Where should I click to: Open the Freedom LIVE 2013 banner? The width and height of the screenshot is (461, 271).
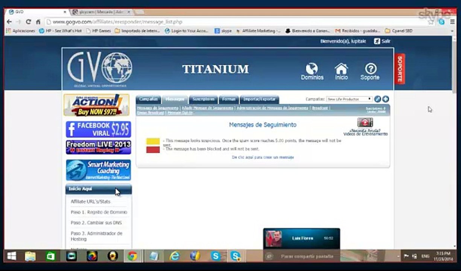pyautogui.click(x=98, y=147)
